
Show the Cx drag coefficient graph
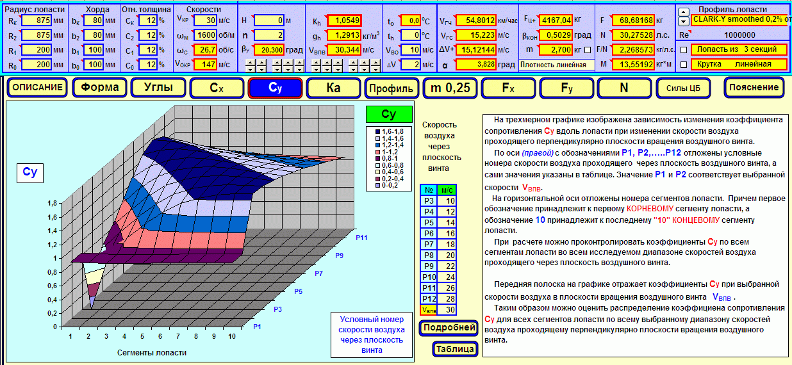tap(217, 88)
